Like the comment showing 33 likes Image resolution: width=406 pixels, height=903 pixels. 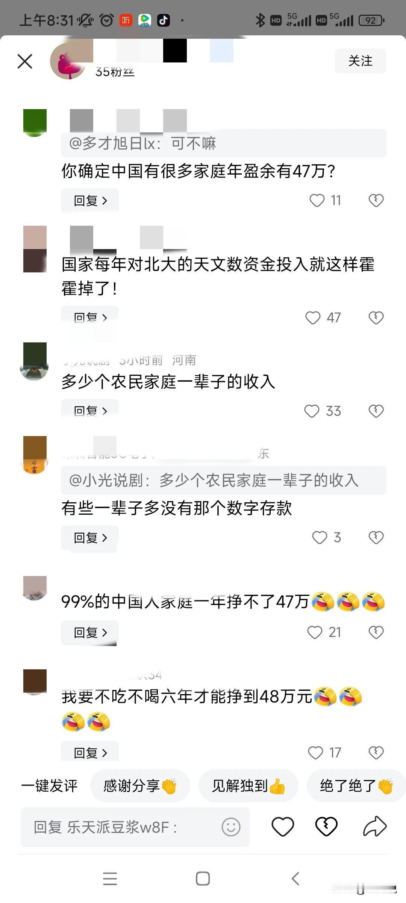(x=312, y=411)
